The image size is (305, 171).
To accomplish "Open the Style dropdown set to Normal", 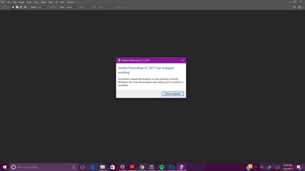I will (x=71, y=7).
